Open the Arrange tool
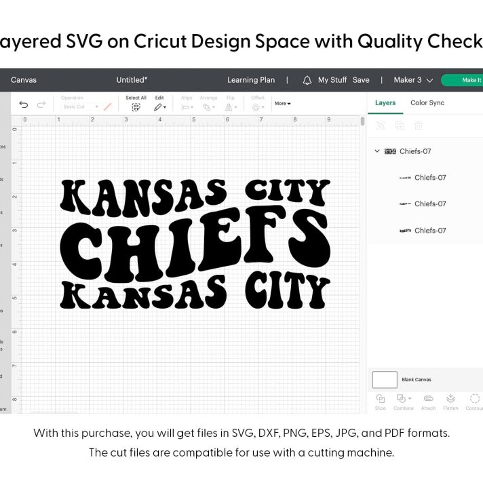The width and height of the screenshot is (483, 483). click(x=208, y=107)
